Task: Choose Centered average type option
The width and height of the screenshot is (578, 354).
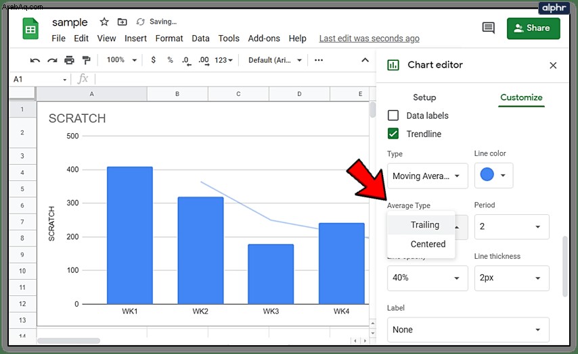Action: 422,244
